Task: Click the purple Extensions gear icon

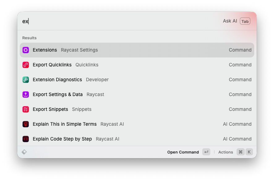Action: tap(26, 50)
